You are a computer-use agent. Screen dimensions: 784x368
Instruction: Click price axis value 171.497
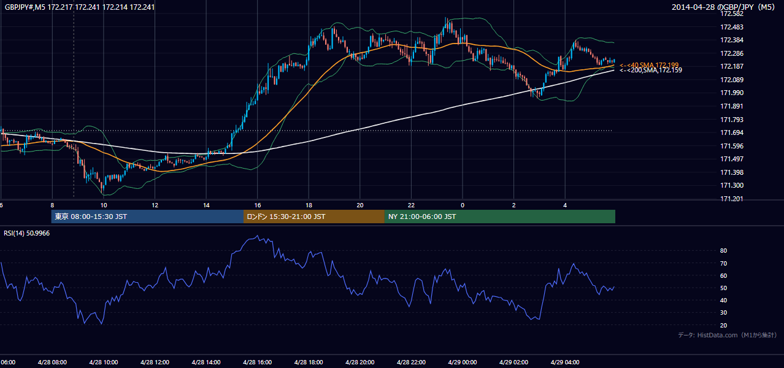(732, 159)
